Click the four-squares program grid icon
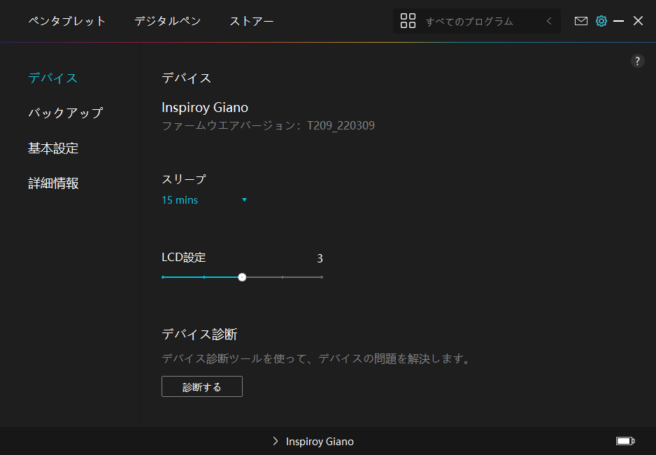 (408, 20)
